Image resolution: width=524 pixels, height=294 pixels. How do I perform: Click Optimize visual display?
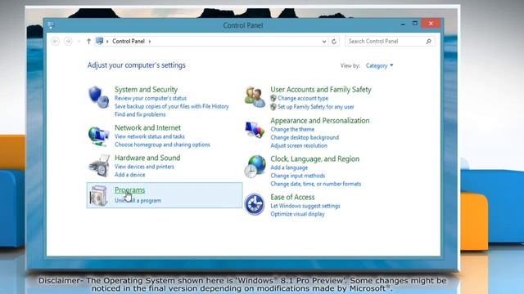(x=297, y=214)
